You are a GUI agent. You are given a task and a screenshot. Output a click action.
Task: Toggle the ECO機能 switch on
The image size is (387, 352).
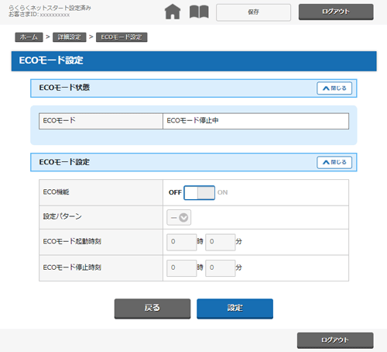point(199,192)
